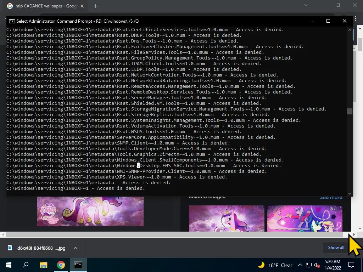Expand download item options chevron

pyautogui.click(x=76, y=248)
